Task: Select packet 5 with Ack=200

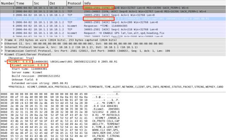Action: (x=113, y=22)
